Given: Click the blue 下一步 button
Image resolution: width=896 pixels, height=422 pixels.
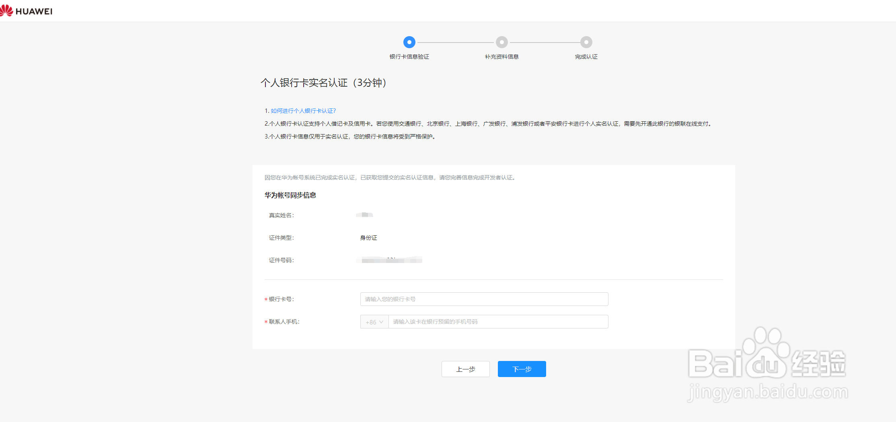Looking at the screenshot, I should tap(522, 369).
